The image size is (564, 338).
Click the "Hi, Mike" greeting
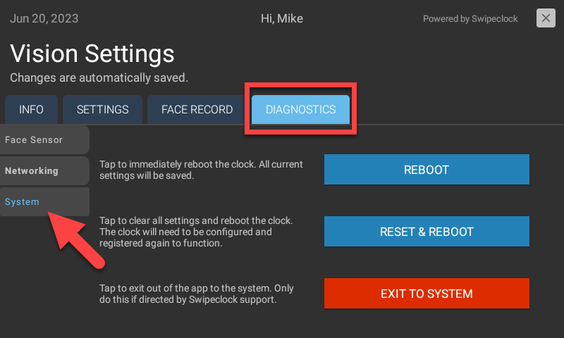click(282, 19)
